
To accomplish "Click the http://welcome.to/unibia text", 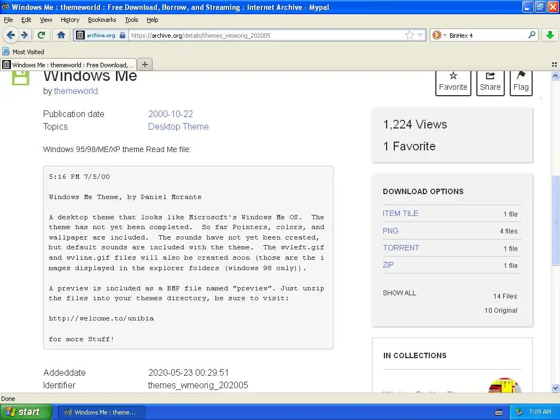I will tap(101, 318).
